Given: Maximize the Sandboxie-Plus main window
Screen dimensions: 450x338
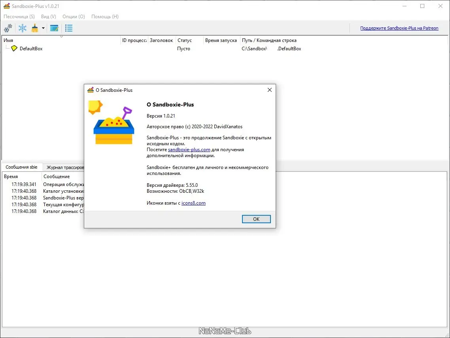Looking at the screenshot, I should [x=422, y=6].
